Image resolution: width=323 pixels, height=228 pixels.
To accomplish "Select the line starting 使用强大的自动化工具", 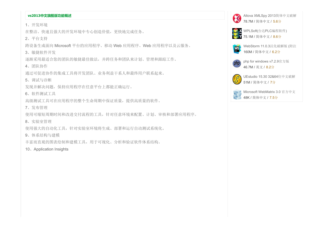I will point(95,128).
